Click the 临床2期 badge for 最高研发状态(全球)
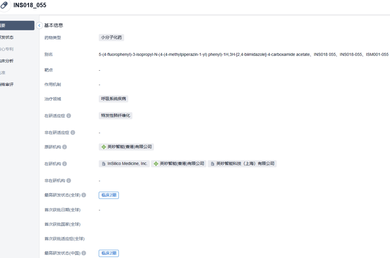The image size is (390, 258). pyautogui.click(x=109, y=195)
